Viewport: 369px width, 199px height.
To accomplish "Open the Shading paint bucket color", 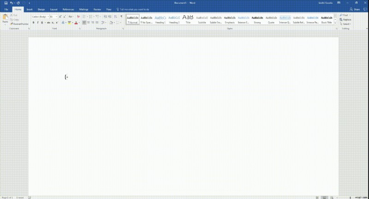I will pyautogui.click(x=111, y=23).
